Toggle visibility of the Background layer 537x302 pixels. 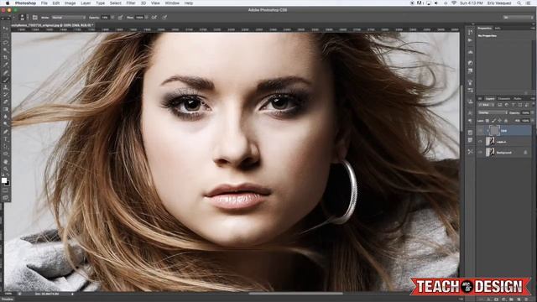pyautogui.click(x=480, y=153)
